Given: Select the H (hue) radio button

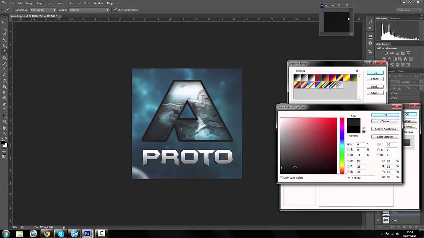Looking at the screenshot, I should [x=348, y=144].
